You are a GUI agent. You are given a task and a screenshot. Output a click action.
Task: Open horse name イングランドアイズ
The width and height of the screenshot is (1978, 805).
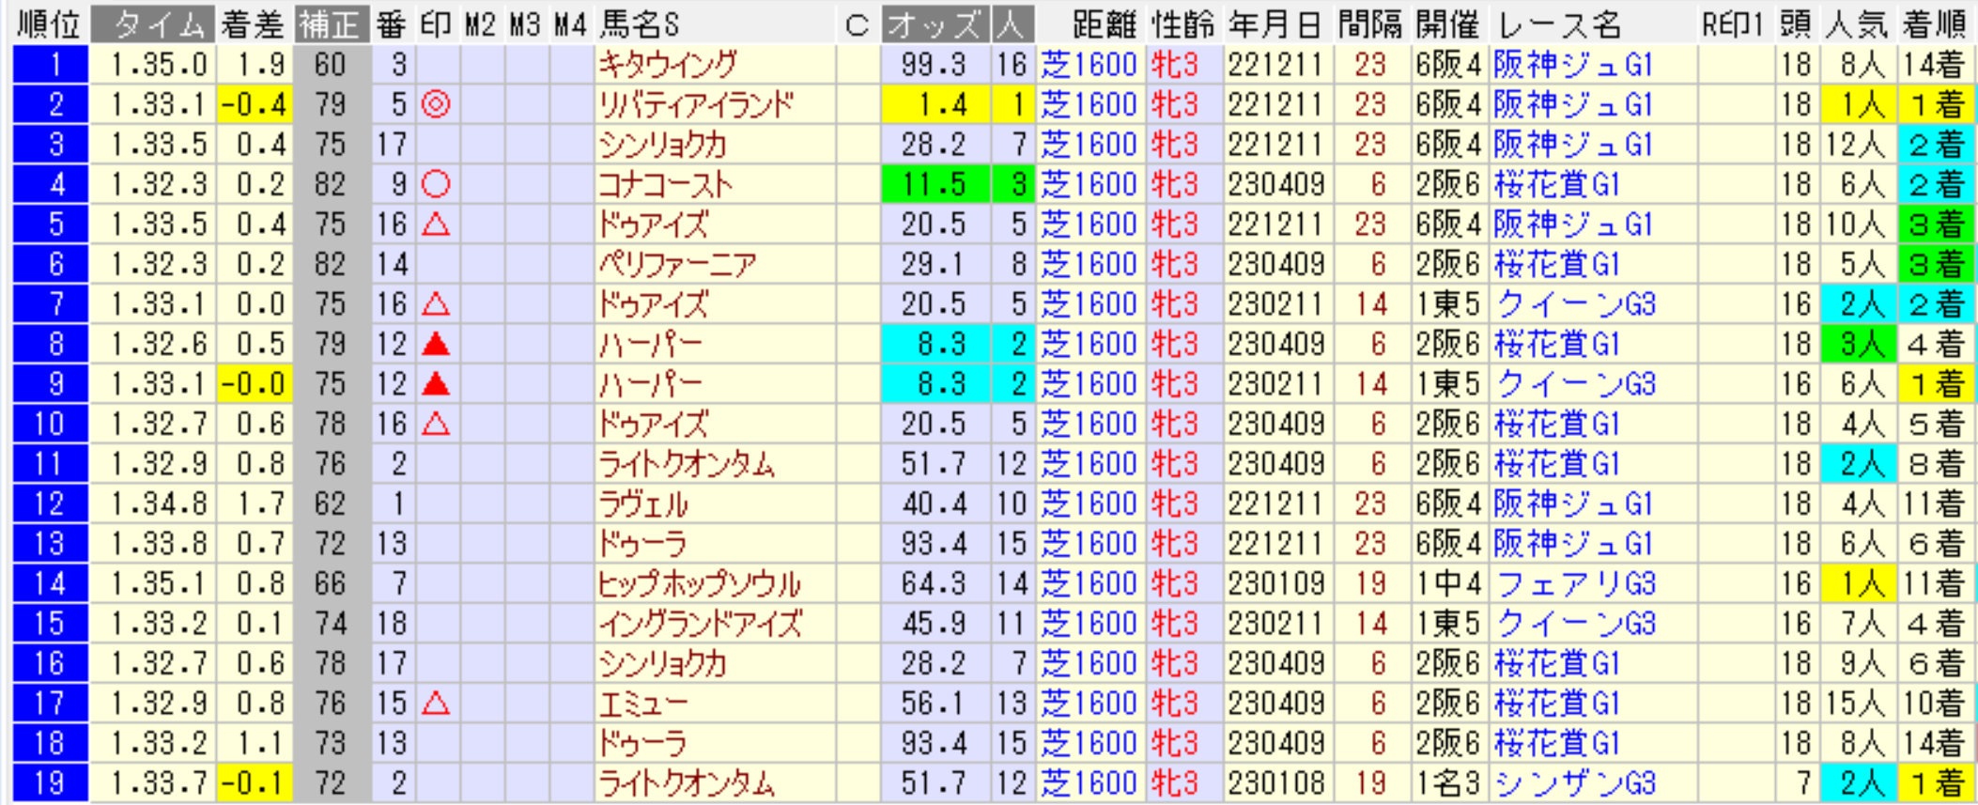701,624
